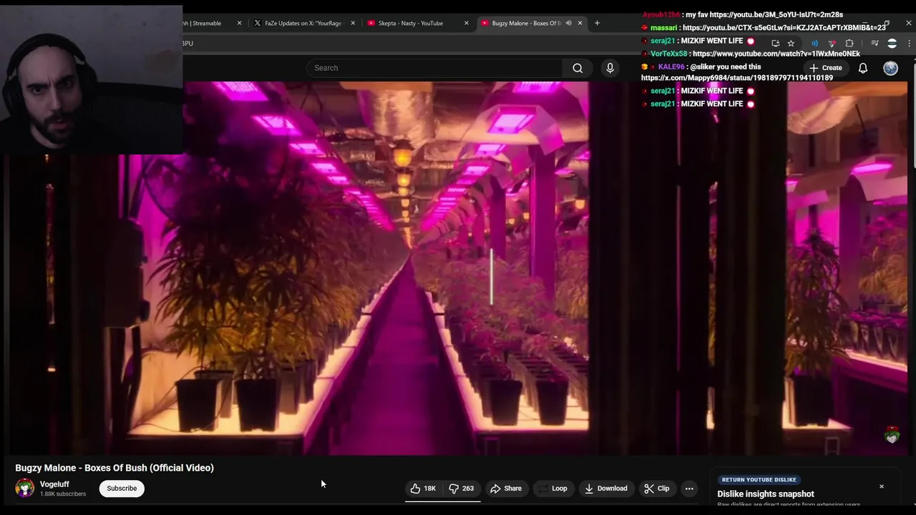Image resolution: width=916 pixels, height=515 pixels.
Task: Close the Dislike insights snapshot panel
Action: point(882,486)
